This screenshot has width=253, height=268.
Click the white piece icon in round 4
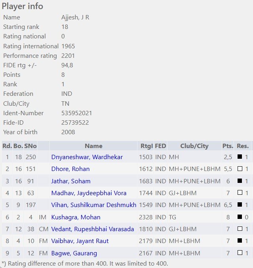[x=240, y=193]
